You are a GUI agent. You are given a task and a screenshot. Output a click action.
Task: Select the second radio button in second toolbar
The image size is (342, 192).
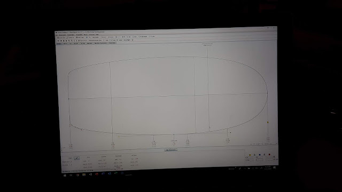click(x=110, y=41)
